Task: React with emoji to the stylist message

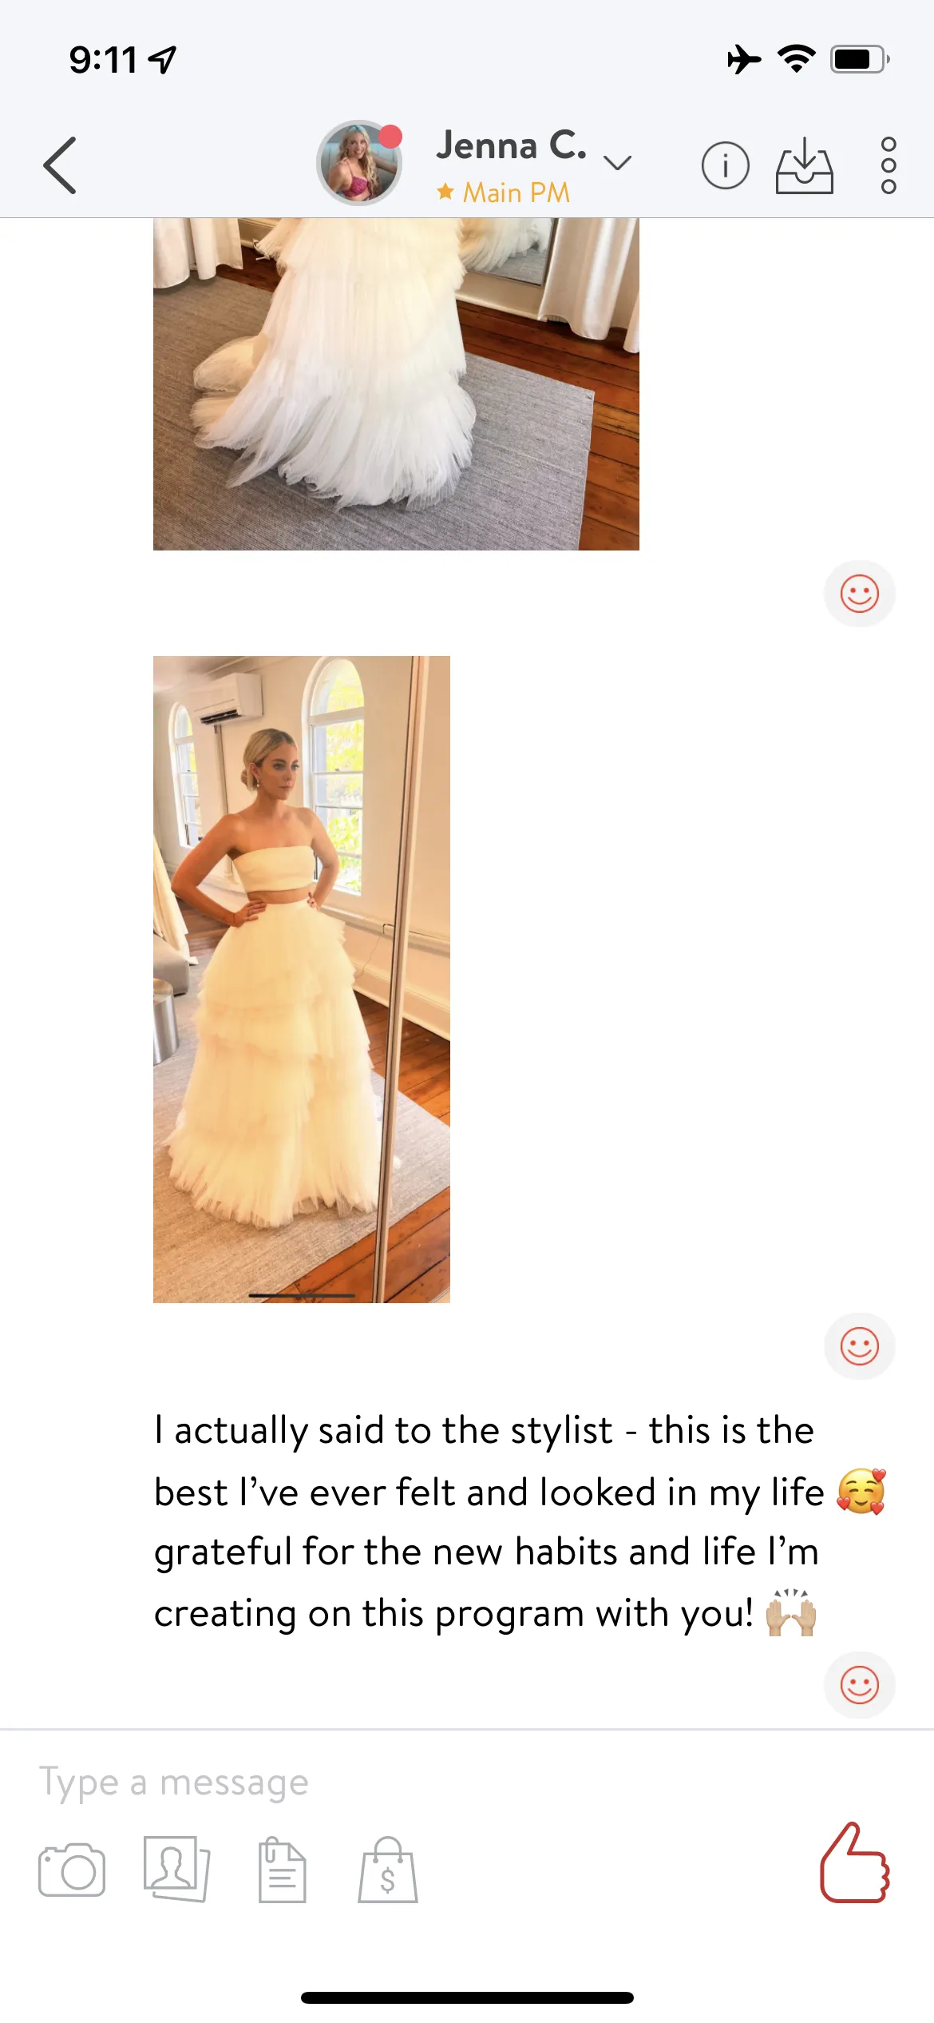Action: point(859,1686)
